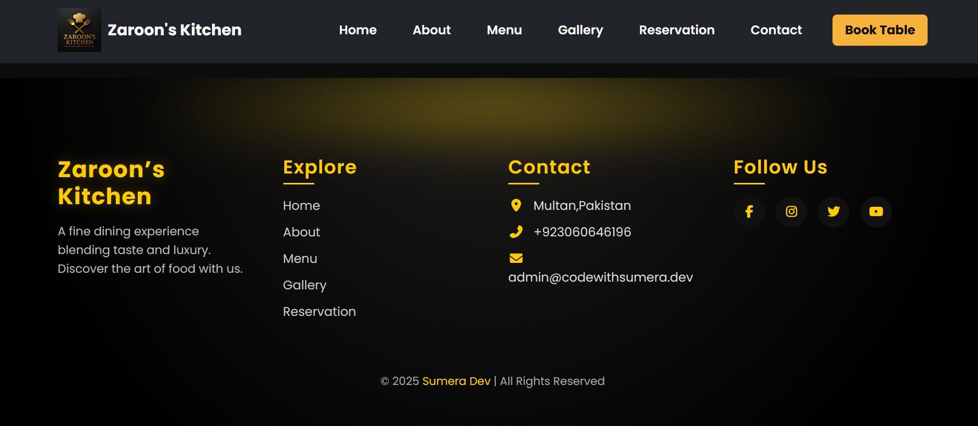Click the Zaroon's Kitchen logo image
Screen dimensions: 978x426
(x=80, y=30)
